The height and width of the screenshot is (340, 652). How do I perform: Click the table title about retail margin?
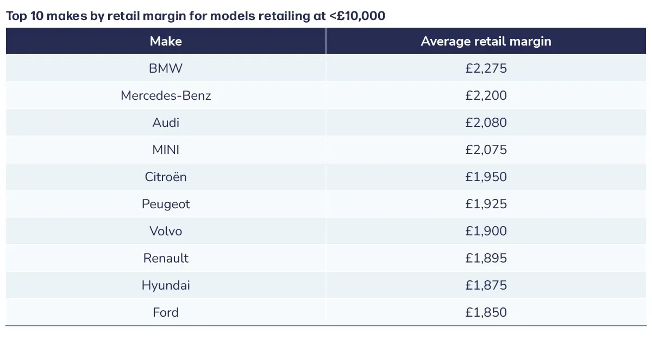tap(196, 16)
